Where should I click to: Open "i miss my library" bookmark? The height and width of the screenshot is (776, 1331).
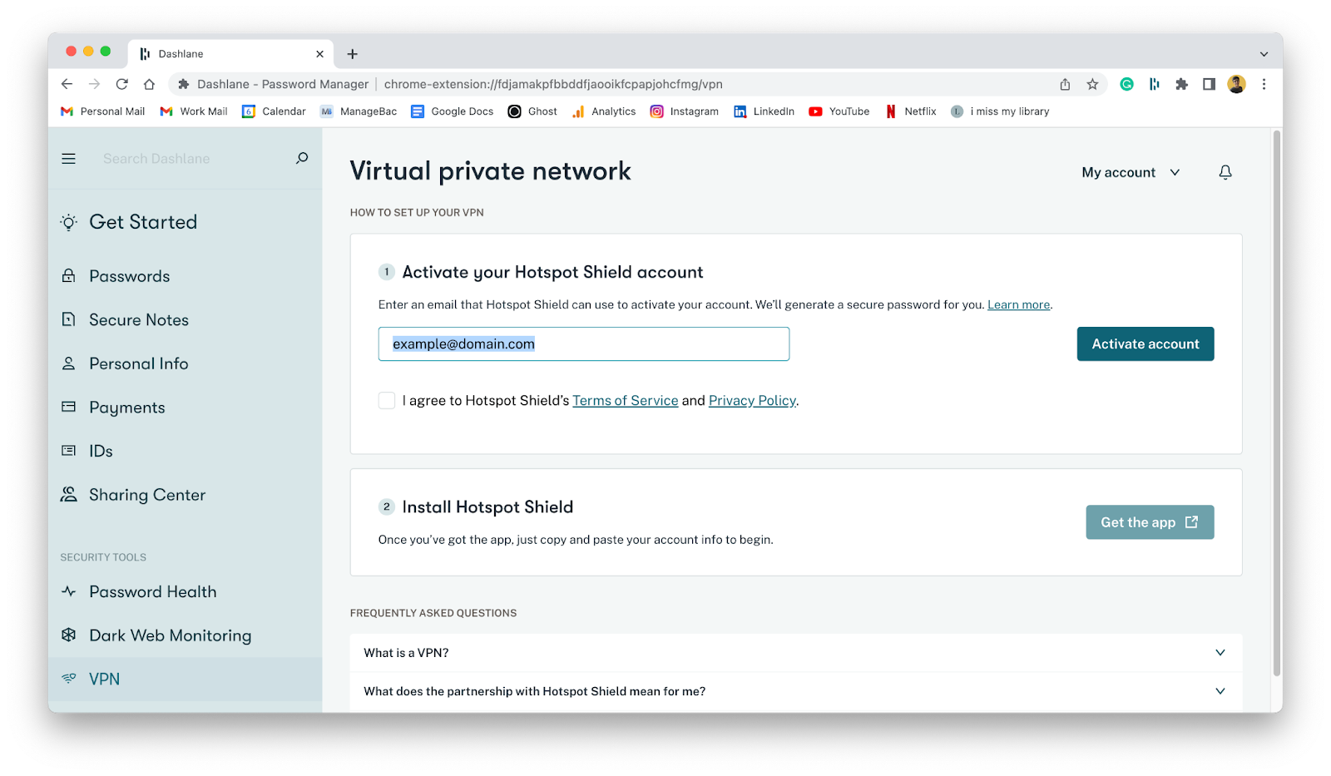click(x=1000, y=111)
